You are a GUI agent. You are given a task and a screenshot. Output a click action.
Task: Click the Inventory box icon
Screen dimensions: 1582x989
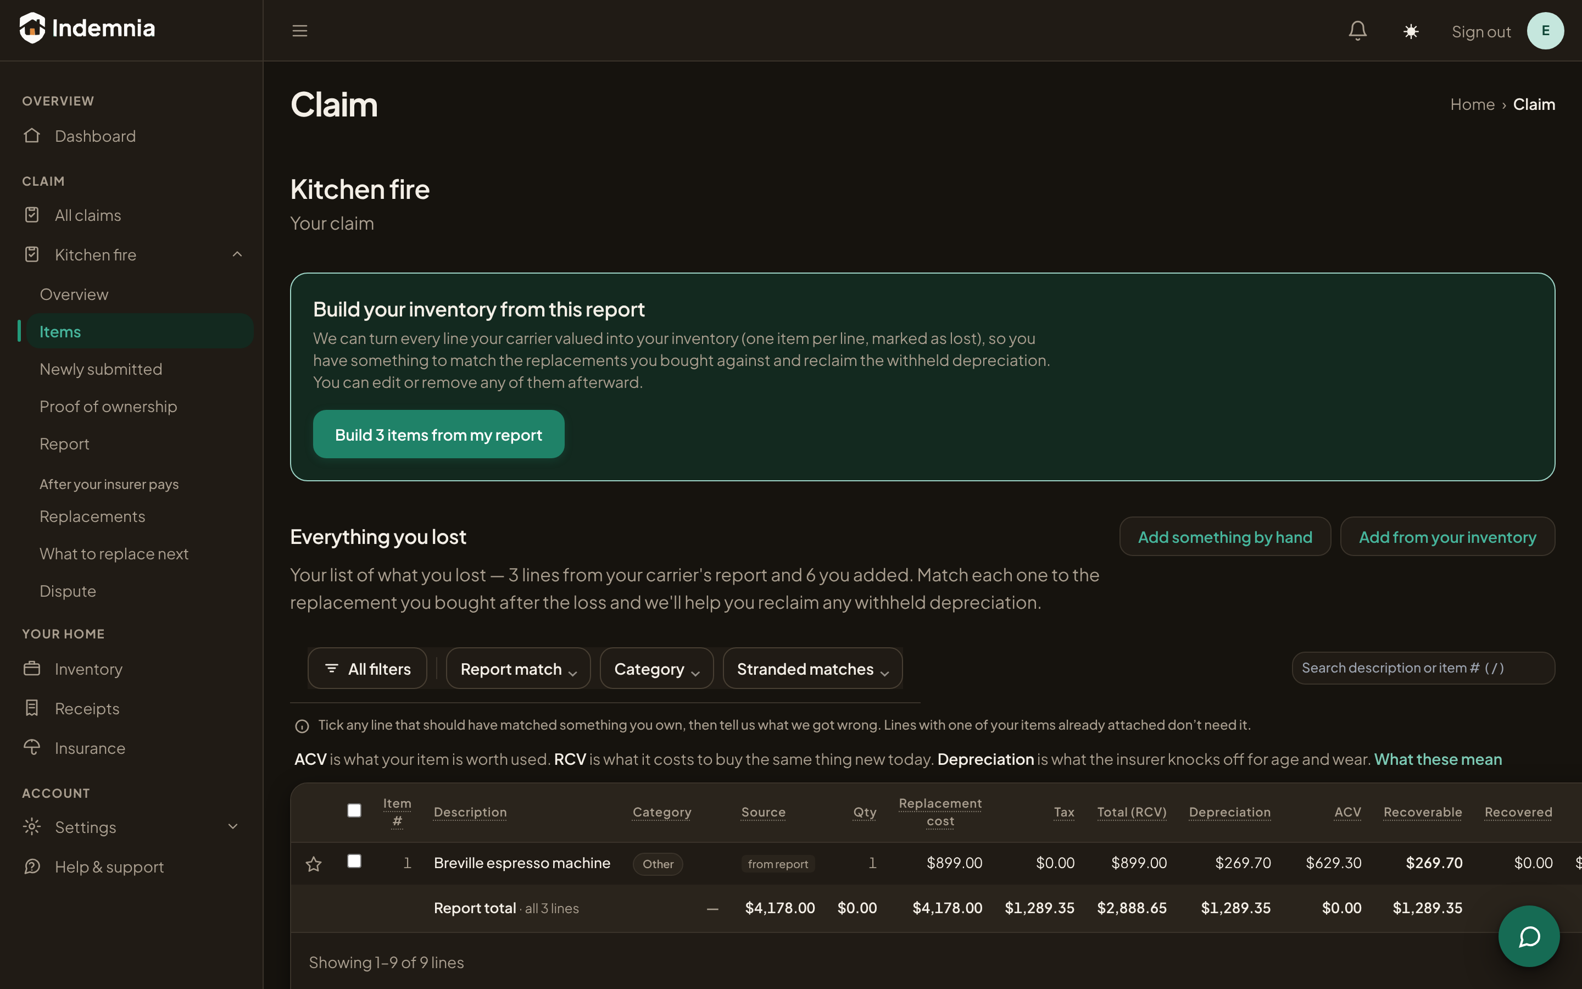(31, 669)
